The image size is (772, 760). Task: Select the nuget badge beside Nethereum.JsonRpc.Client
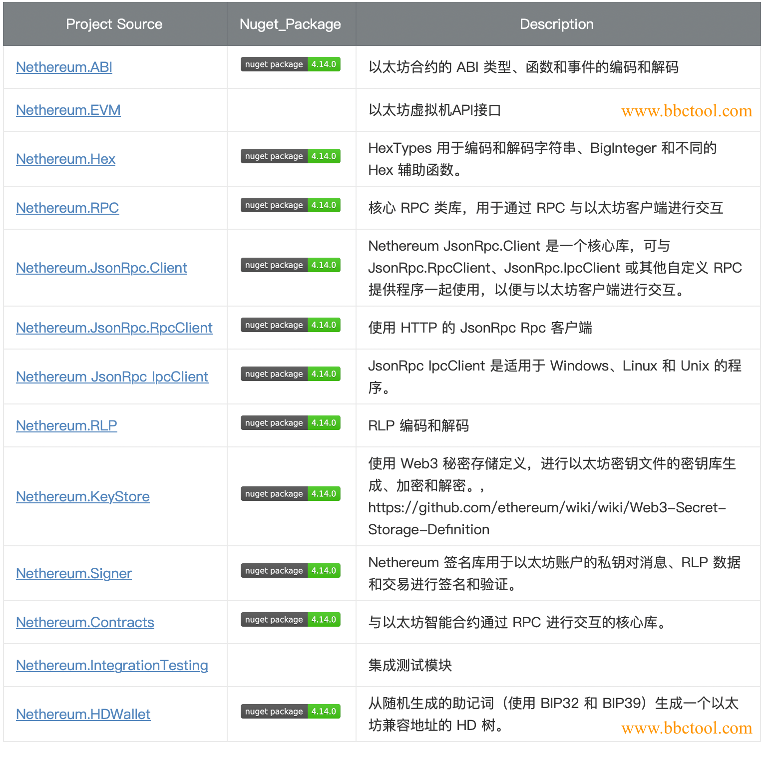290,265
